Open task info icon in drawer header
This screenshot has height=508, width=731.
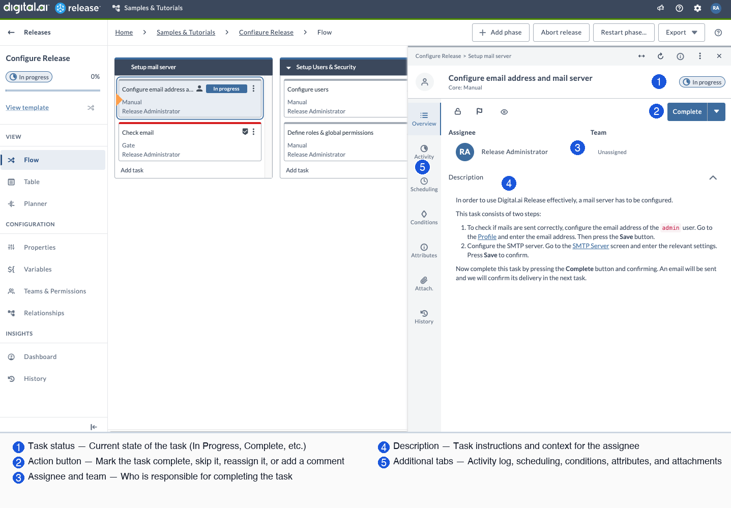coord(680,56)
